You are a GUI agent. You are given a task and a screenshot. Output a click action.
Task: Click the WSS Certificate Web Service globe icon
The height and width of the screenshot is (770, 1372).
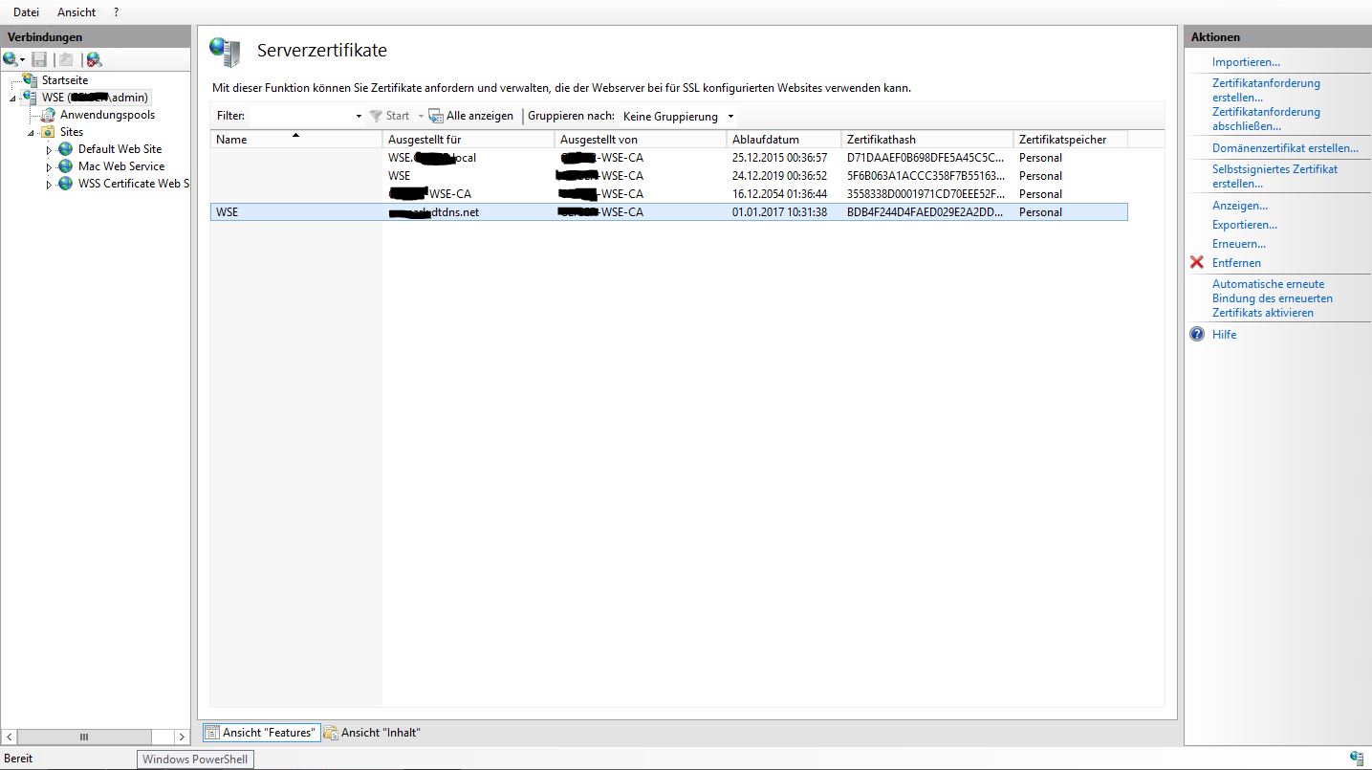tap(65, 184)
